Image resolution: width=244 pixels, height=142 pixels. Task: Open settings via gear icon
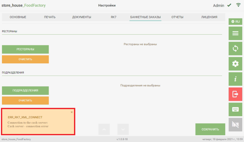tap(235, 64)
